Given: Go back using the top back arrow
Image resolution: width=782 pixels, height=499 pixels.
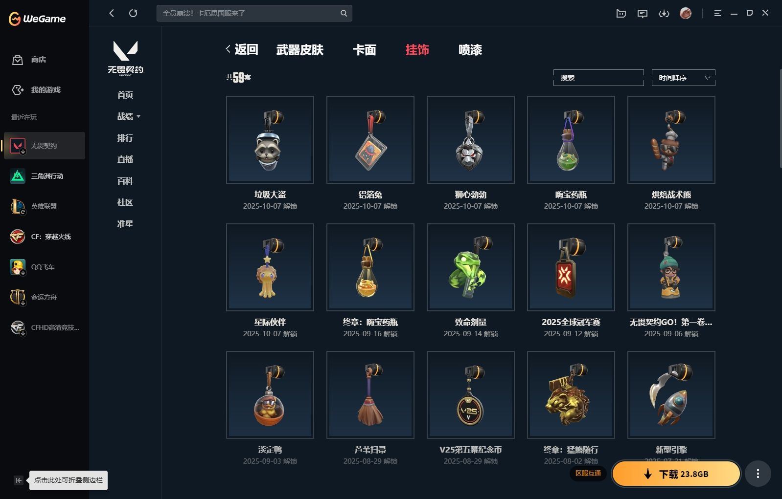Looking at the screenshot, I should pyautogui.click(x=112, y=13).
